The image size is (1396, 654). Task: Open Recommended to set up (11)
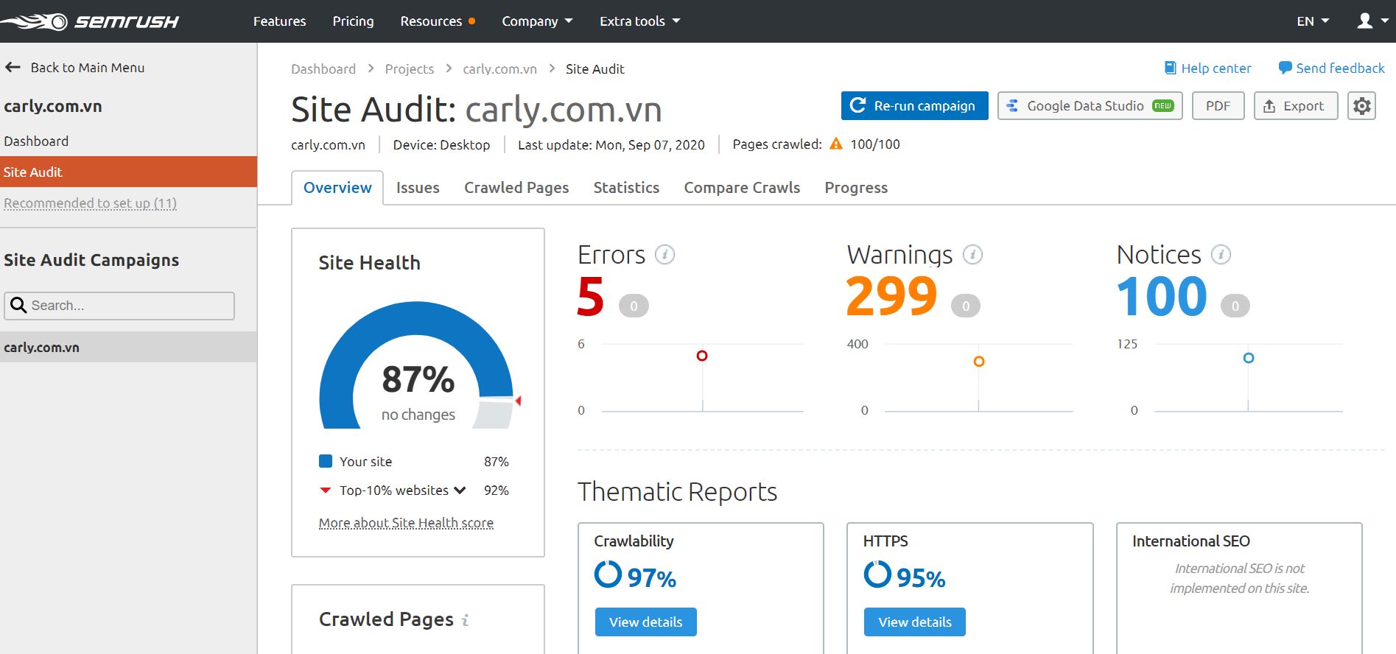coord(90,203)
